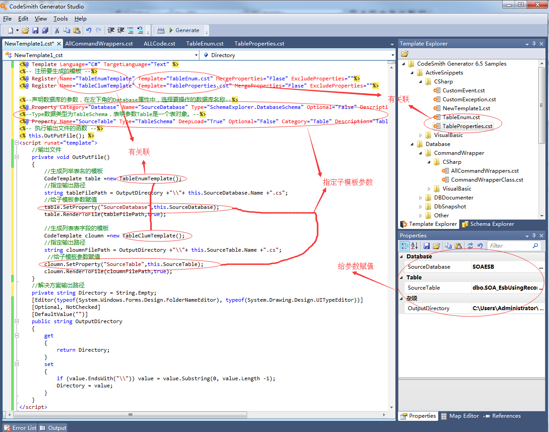Save property set in Properties panel

(427, 246)
